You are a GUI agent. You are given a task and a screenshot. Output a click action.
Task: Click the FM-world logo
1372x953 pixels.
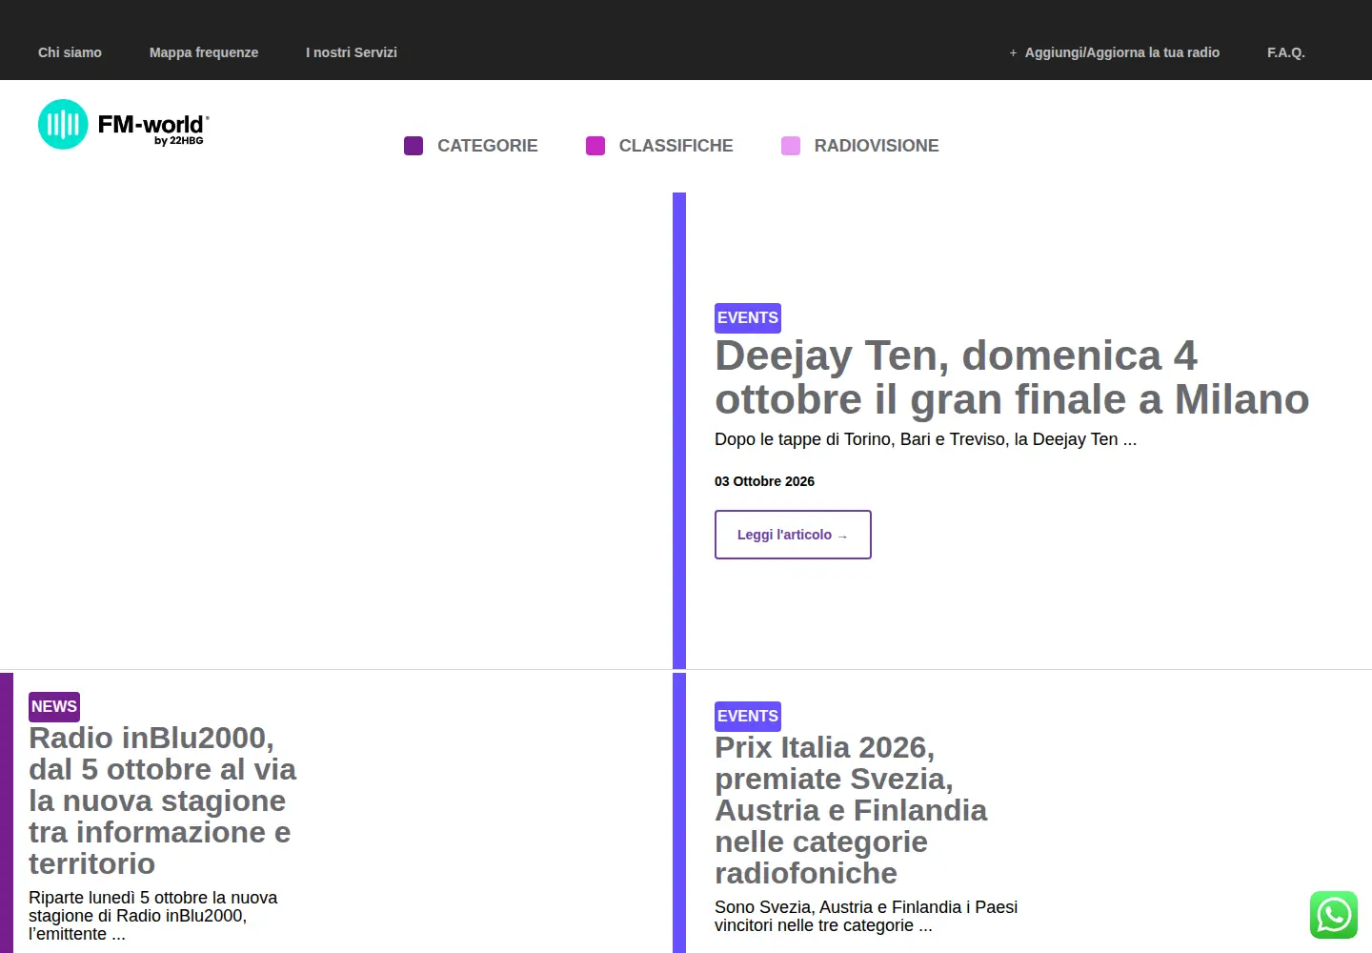124,124
